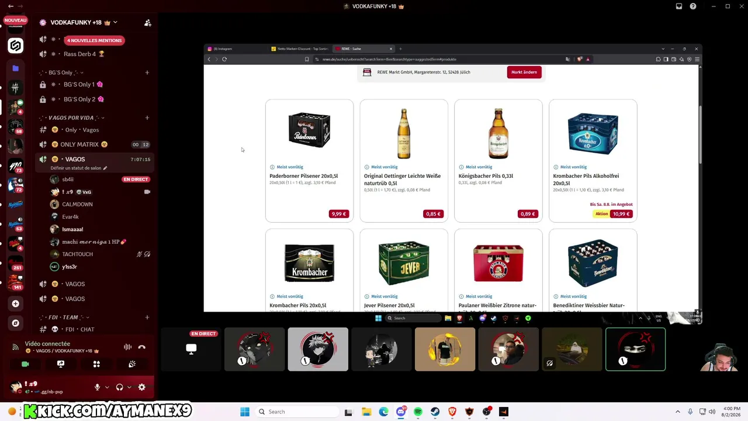Screen dimensions: 748x421
Task: Select user TACHTOUCH in voice list
Action: 77,254
